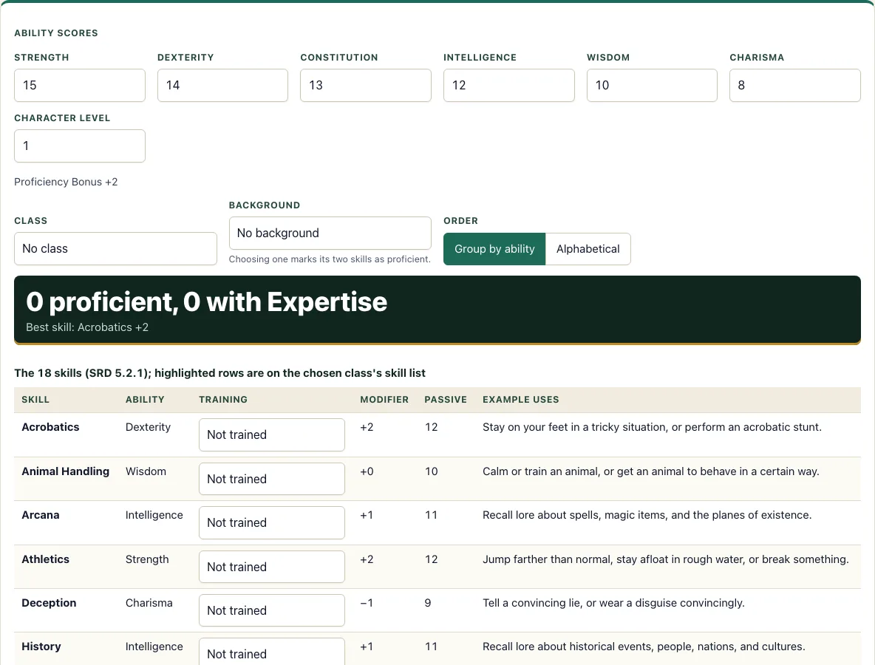Image resolution: width=875 pixels, height=665 pixels.
Task: Click the Modifier column header
Action: click(384, 400)
